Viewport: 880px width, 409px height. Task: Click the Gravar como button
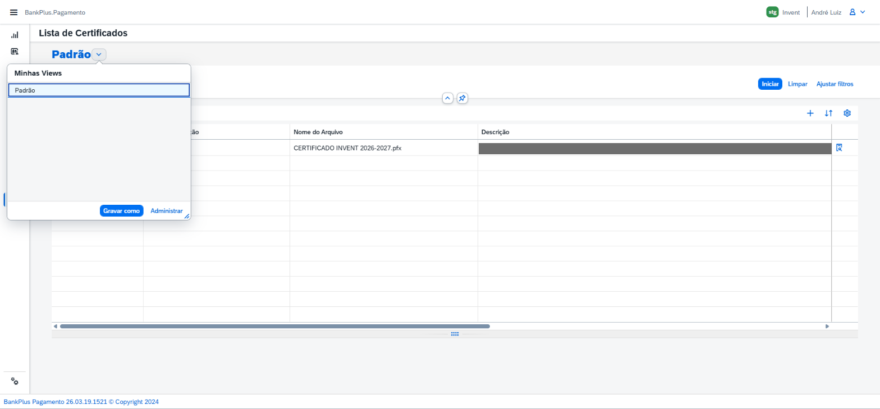(122, 210)
